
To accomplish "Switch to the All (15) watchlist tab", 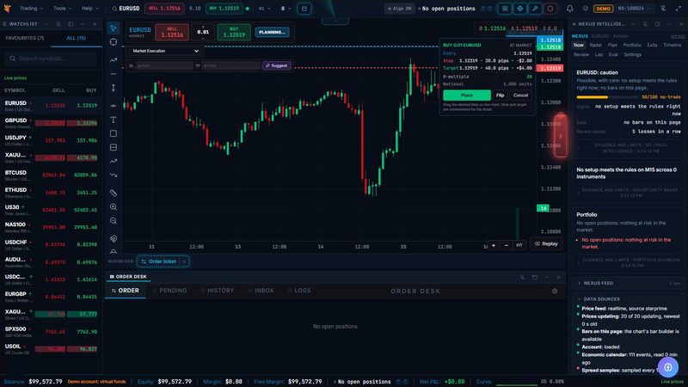I will 77,38.
